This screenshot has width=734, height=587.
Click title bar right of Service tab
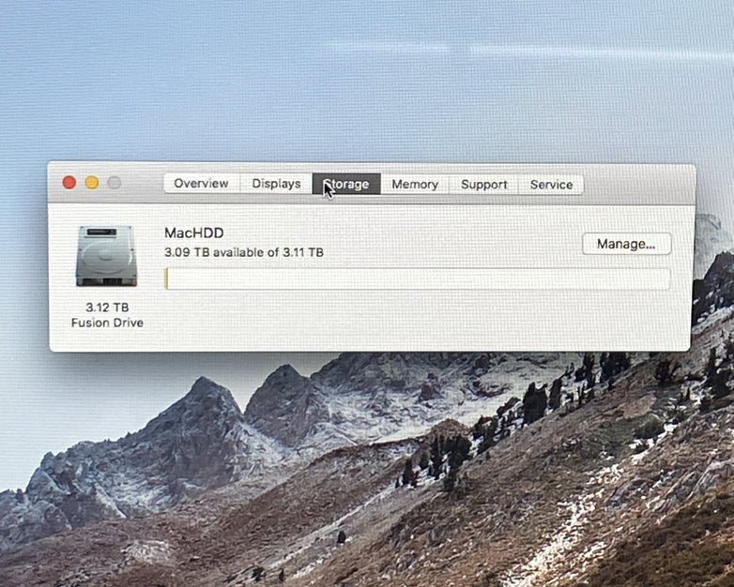click(638, 184)
